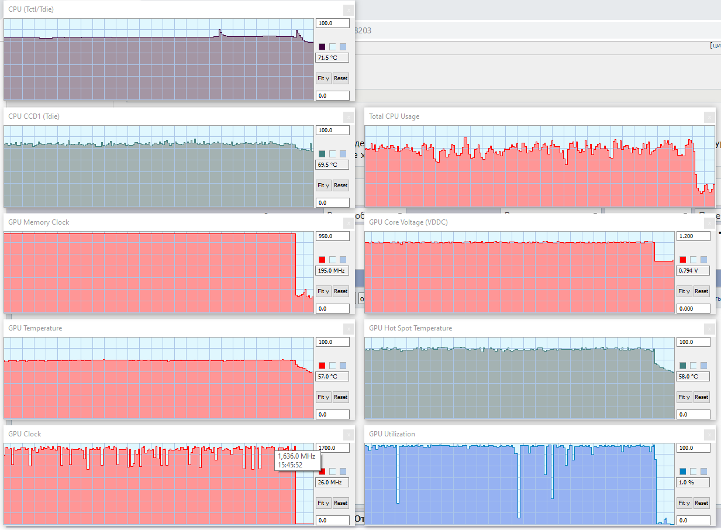Open red line color swatch in GPU Core Voltage
This screenshot has width=721, height=530.
pyautogui.click(x=683, y=260)
